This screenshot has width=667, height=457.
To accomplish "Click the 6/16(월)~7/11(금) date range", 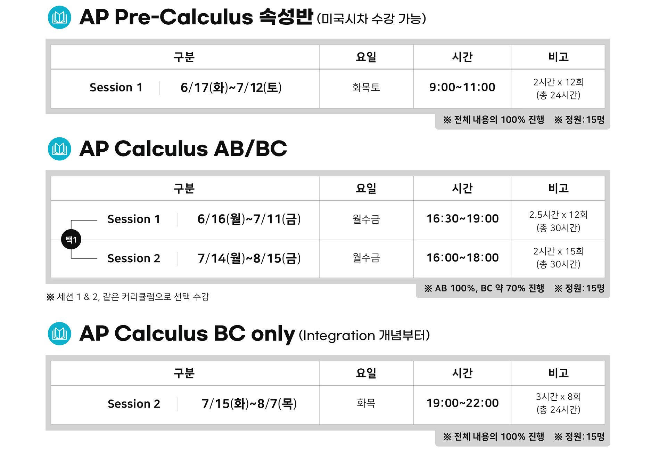I will tap(249, 219).
